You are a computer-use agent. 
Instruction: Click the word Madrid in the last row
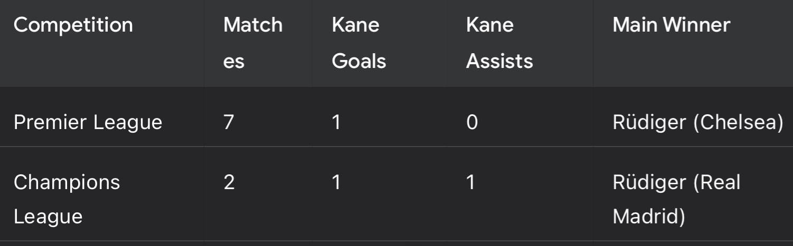[x=648, y=217]
